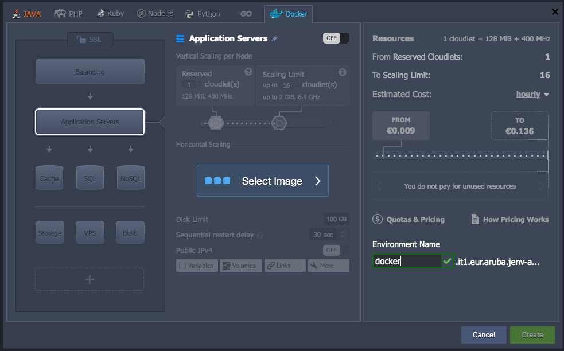Open the More options menu
This screenshot has width=564, height=351.
[x=328, y=265]
